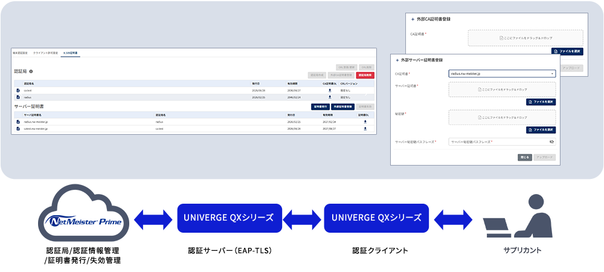
Task: Click the 秘密鍵 file drop zone
Action: (502, 117)
